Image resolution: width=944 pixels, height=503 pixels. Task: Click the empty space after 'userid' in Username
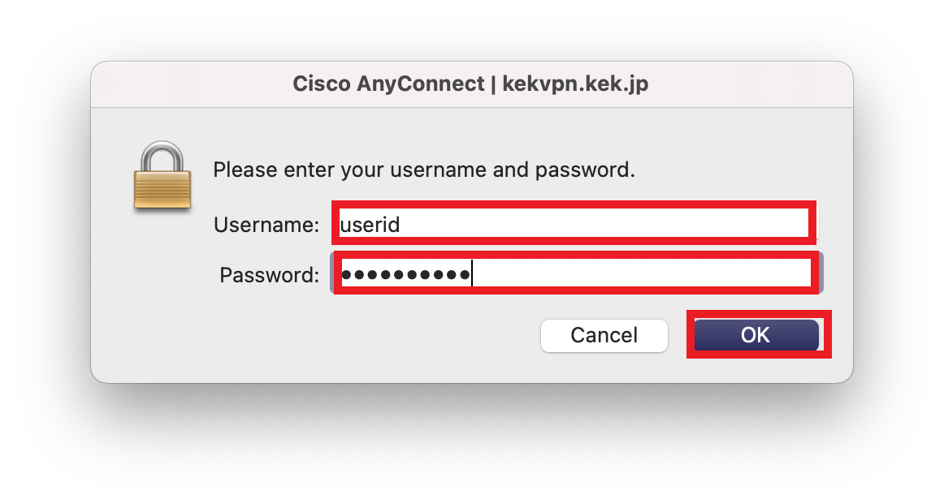pos(609,225)
